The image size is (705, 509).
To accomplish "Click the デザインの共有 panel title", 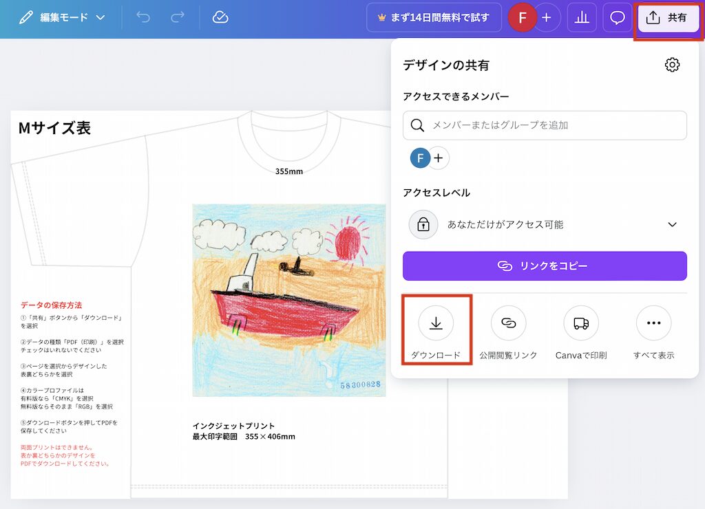I will pos(445,65).
